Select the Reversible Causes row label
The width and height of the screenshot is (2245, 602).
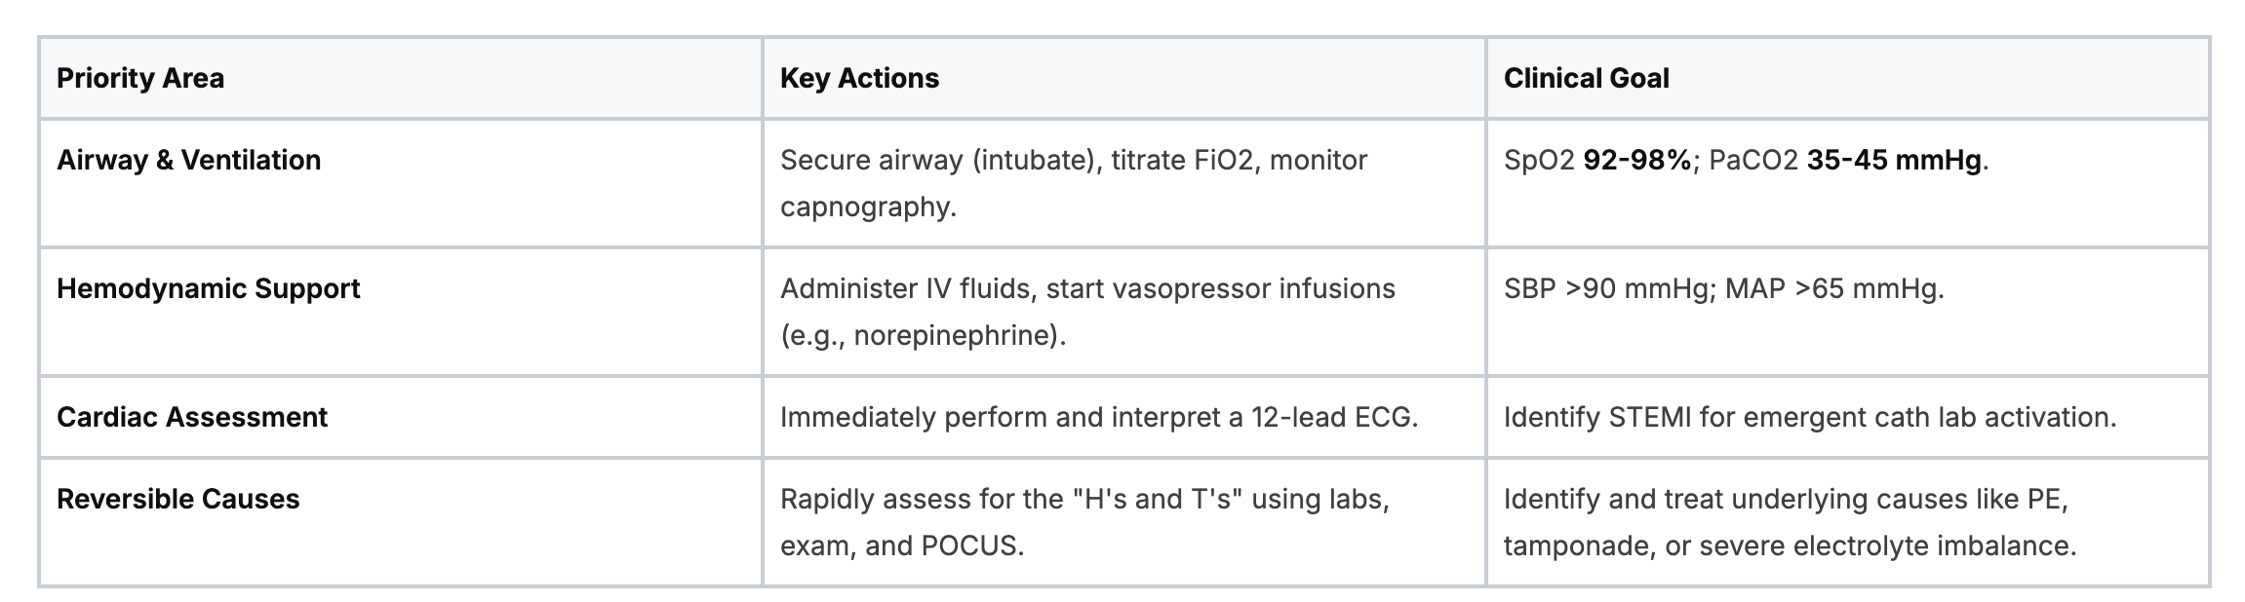click(x=177, y=499)
